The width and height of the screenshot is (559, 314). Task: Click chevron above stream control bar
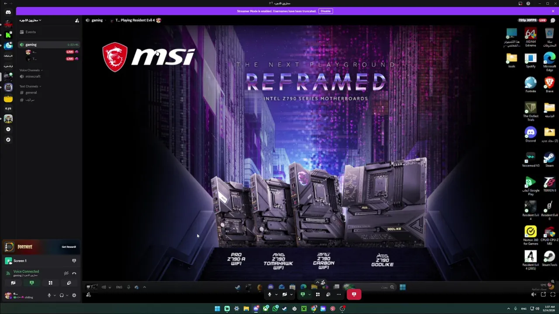tap(317, 282)
